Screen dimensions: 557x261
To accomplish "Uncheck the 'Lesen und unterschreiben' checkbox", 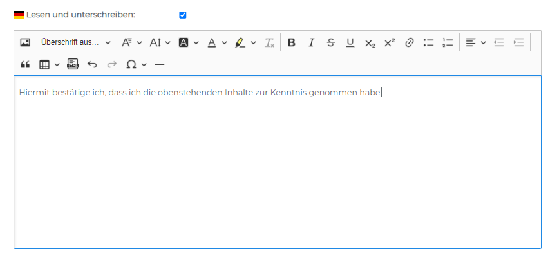I will pos(183,15).
